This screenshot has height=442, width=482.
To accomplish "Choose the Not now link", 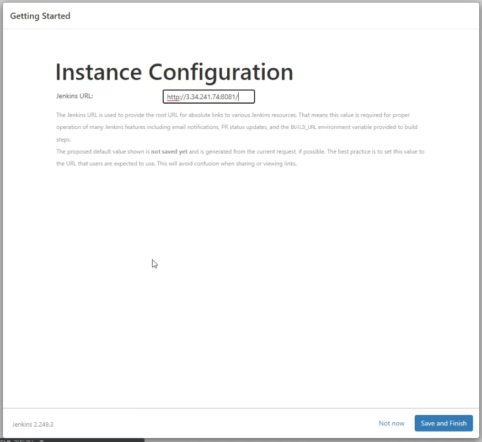I will point(391,423).
